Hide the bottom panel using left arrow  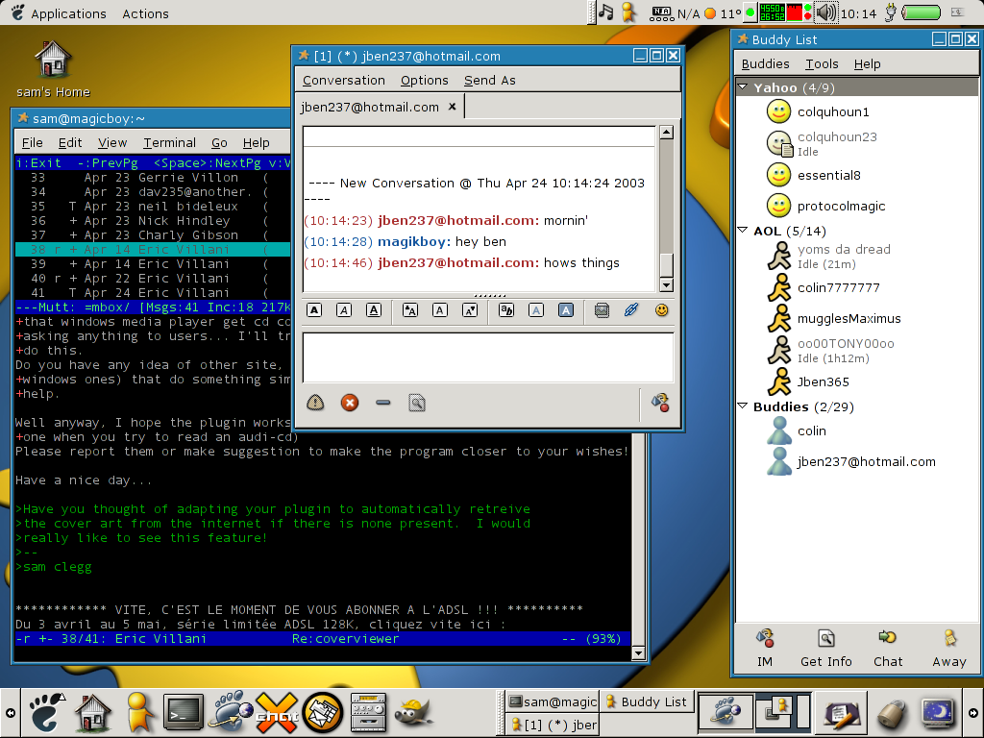[x=10, y=713]
